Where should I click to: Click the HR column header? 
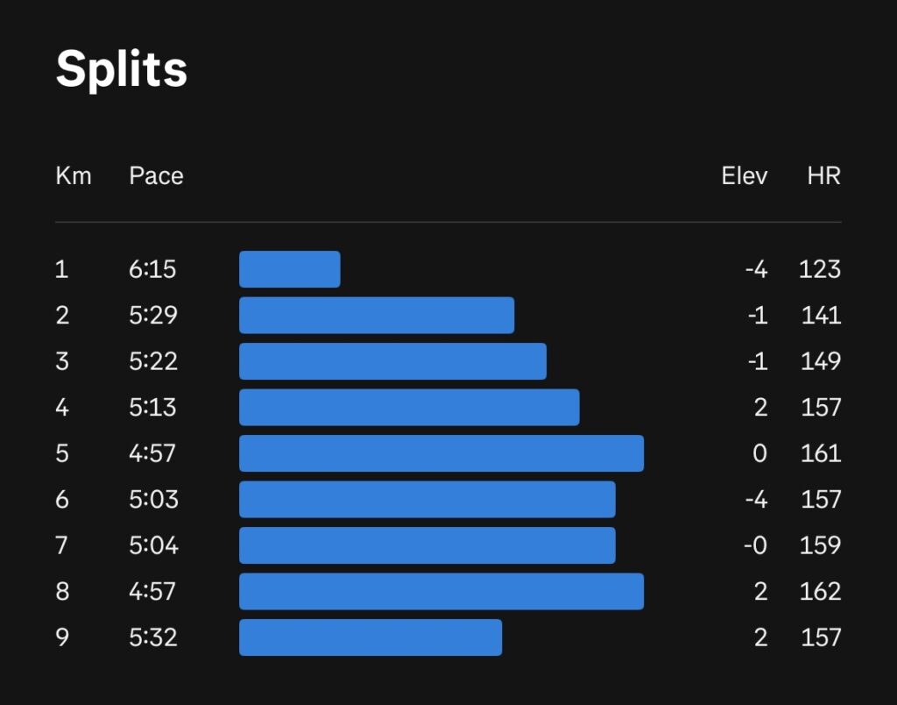pyautogui.click(x=823, y=176)
